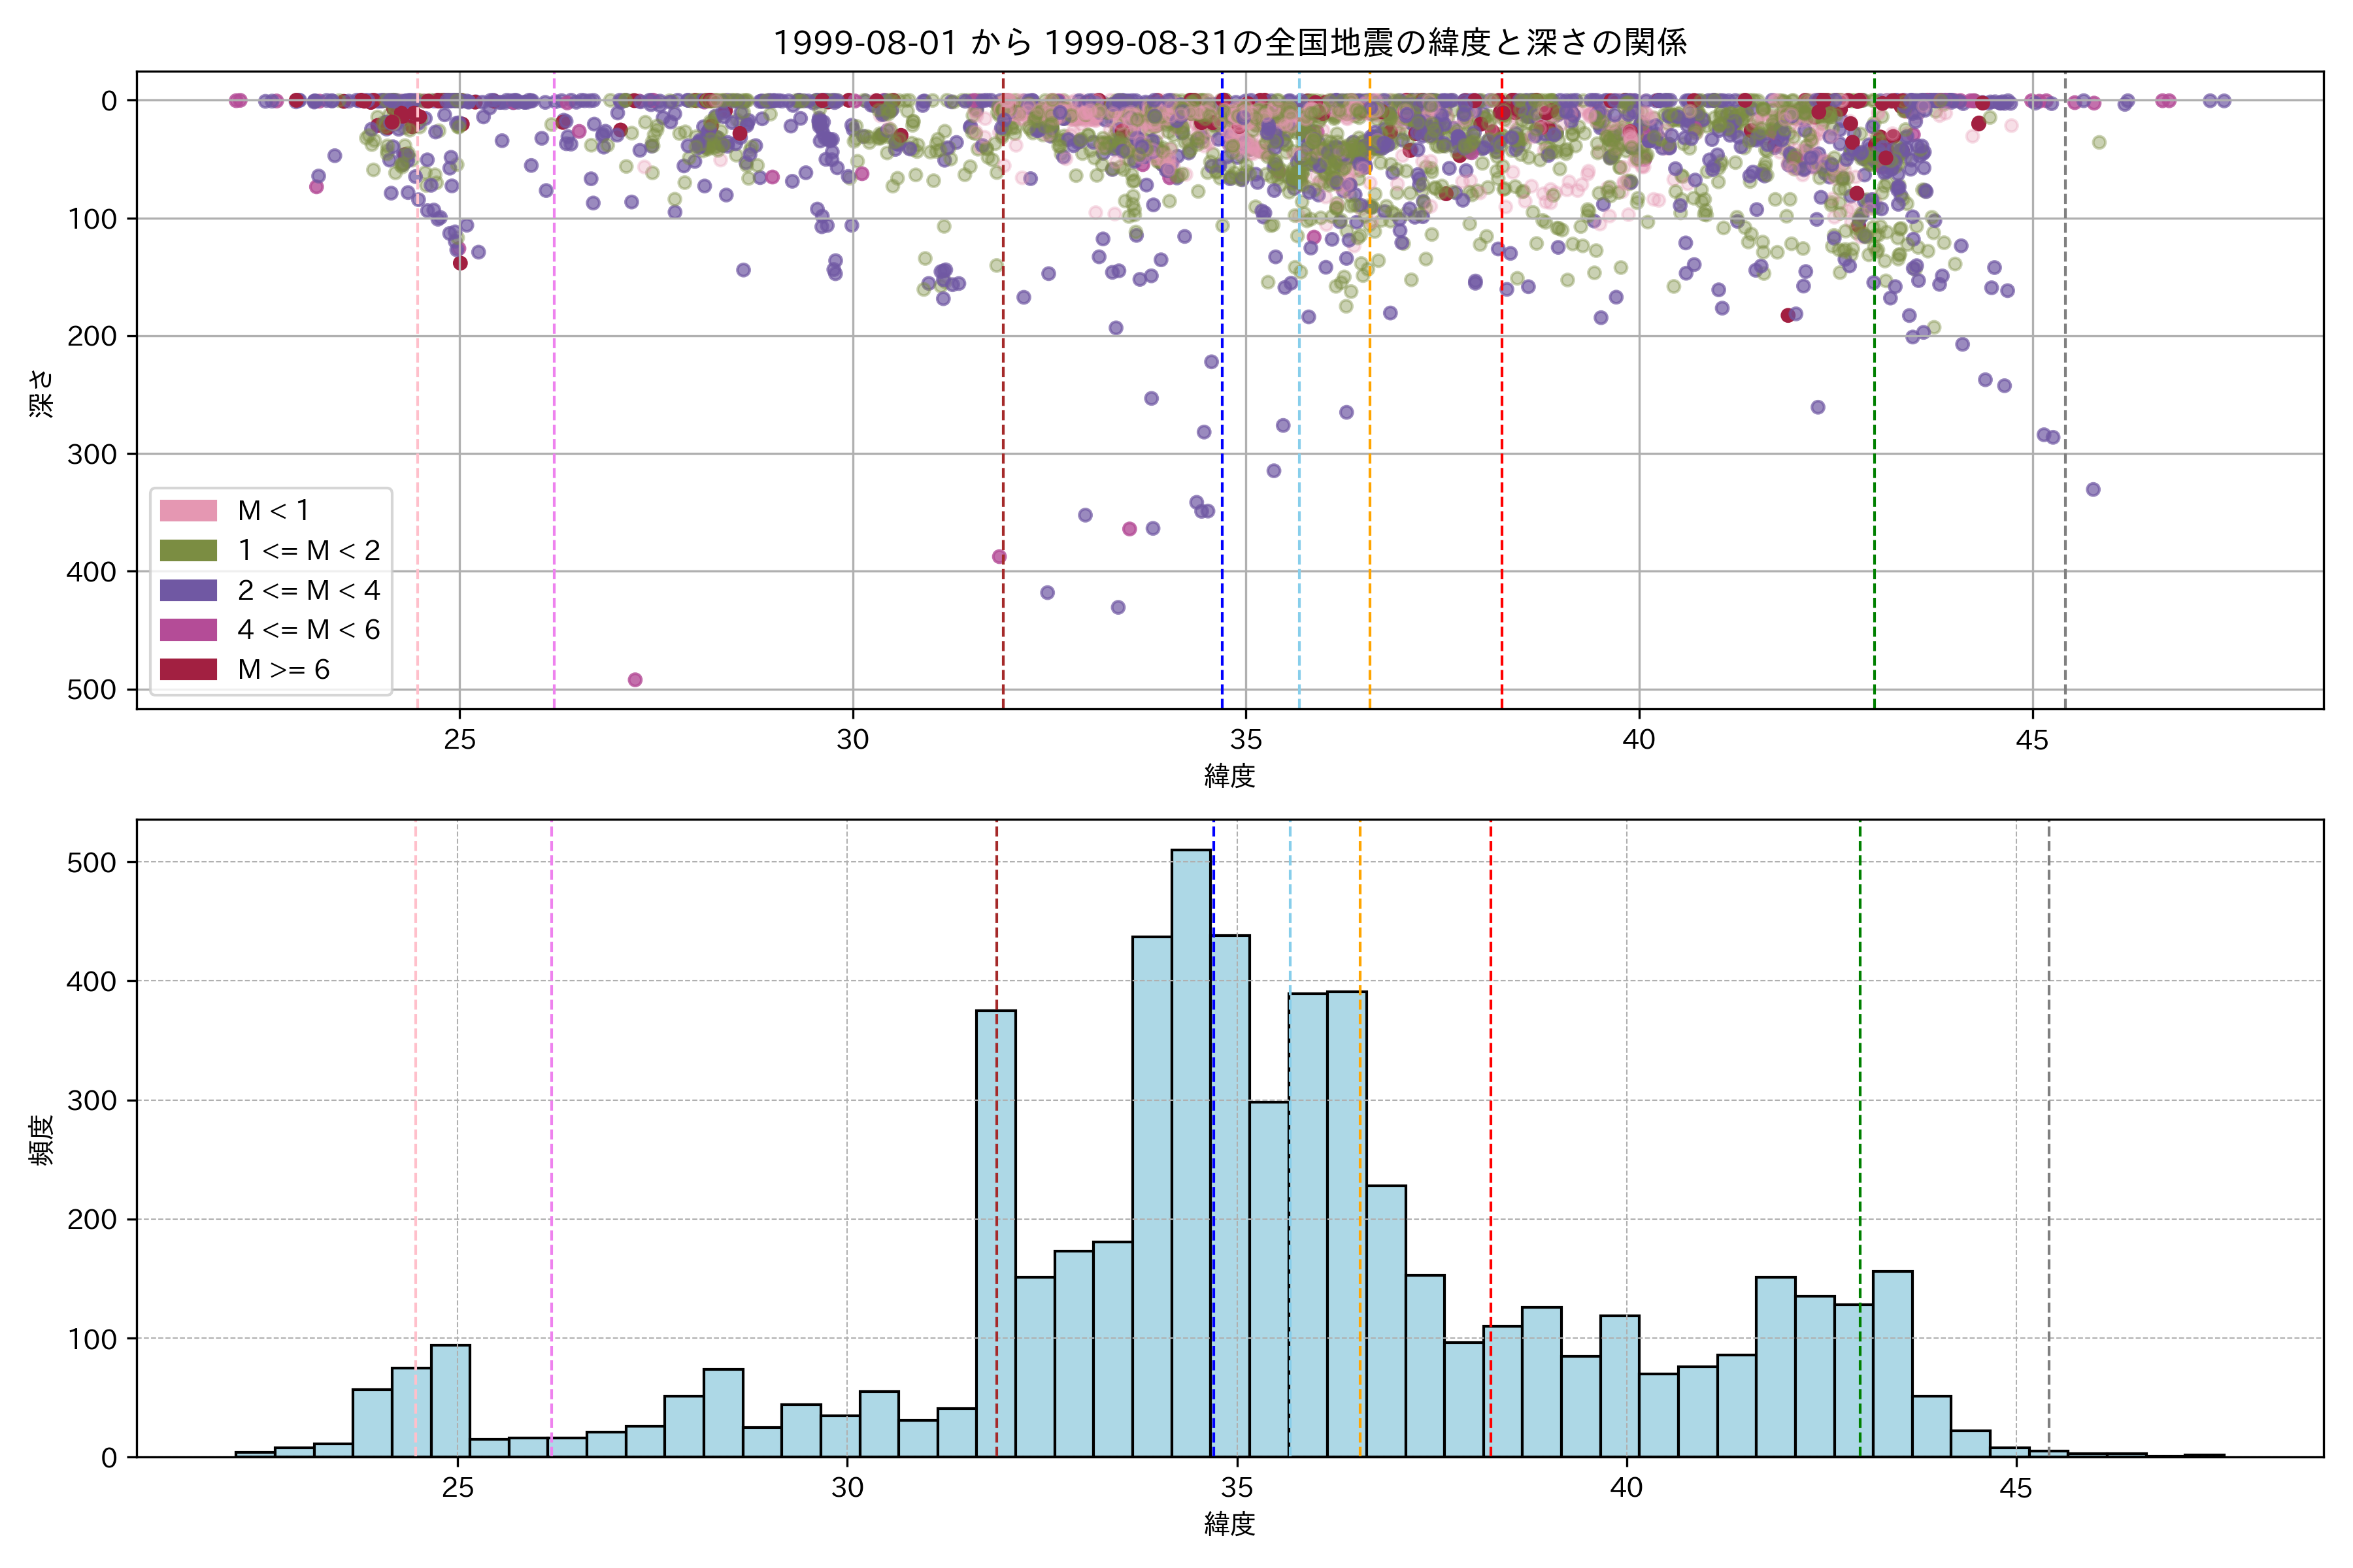
Task: Click the 'M >= 6' legend text
Action: (283, 669)
